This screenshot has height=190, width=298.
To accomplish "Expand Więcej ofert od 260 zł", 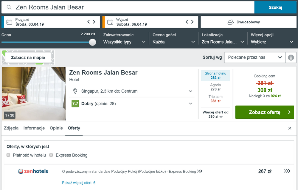I will pyautogui.click(x=216, y=115).
